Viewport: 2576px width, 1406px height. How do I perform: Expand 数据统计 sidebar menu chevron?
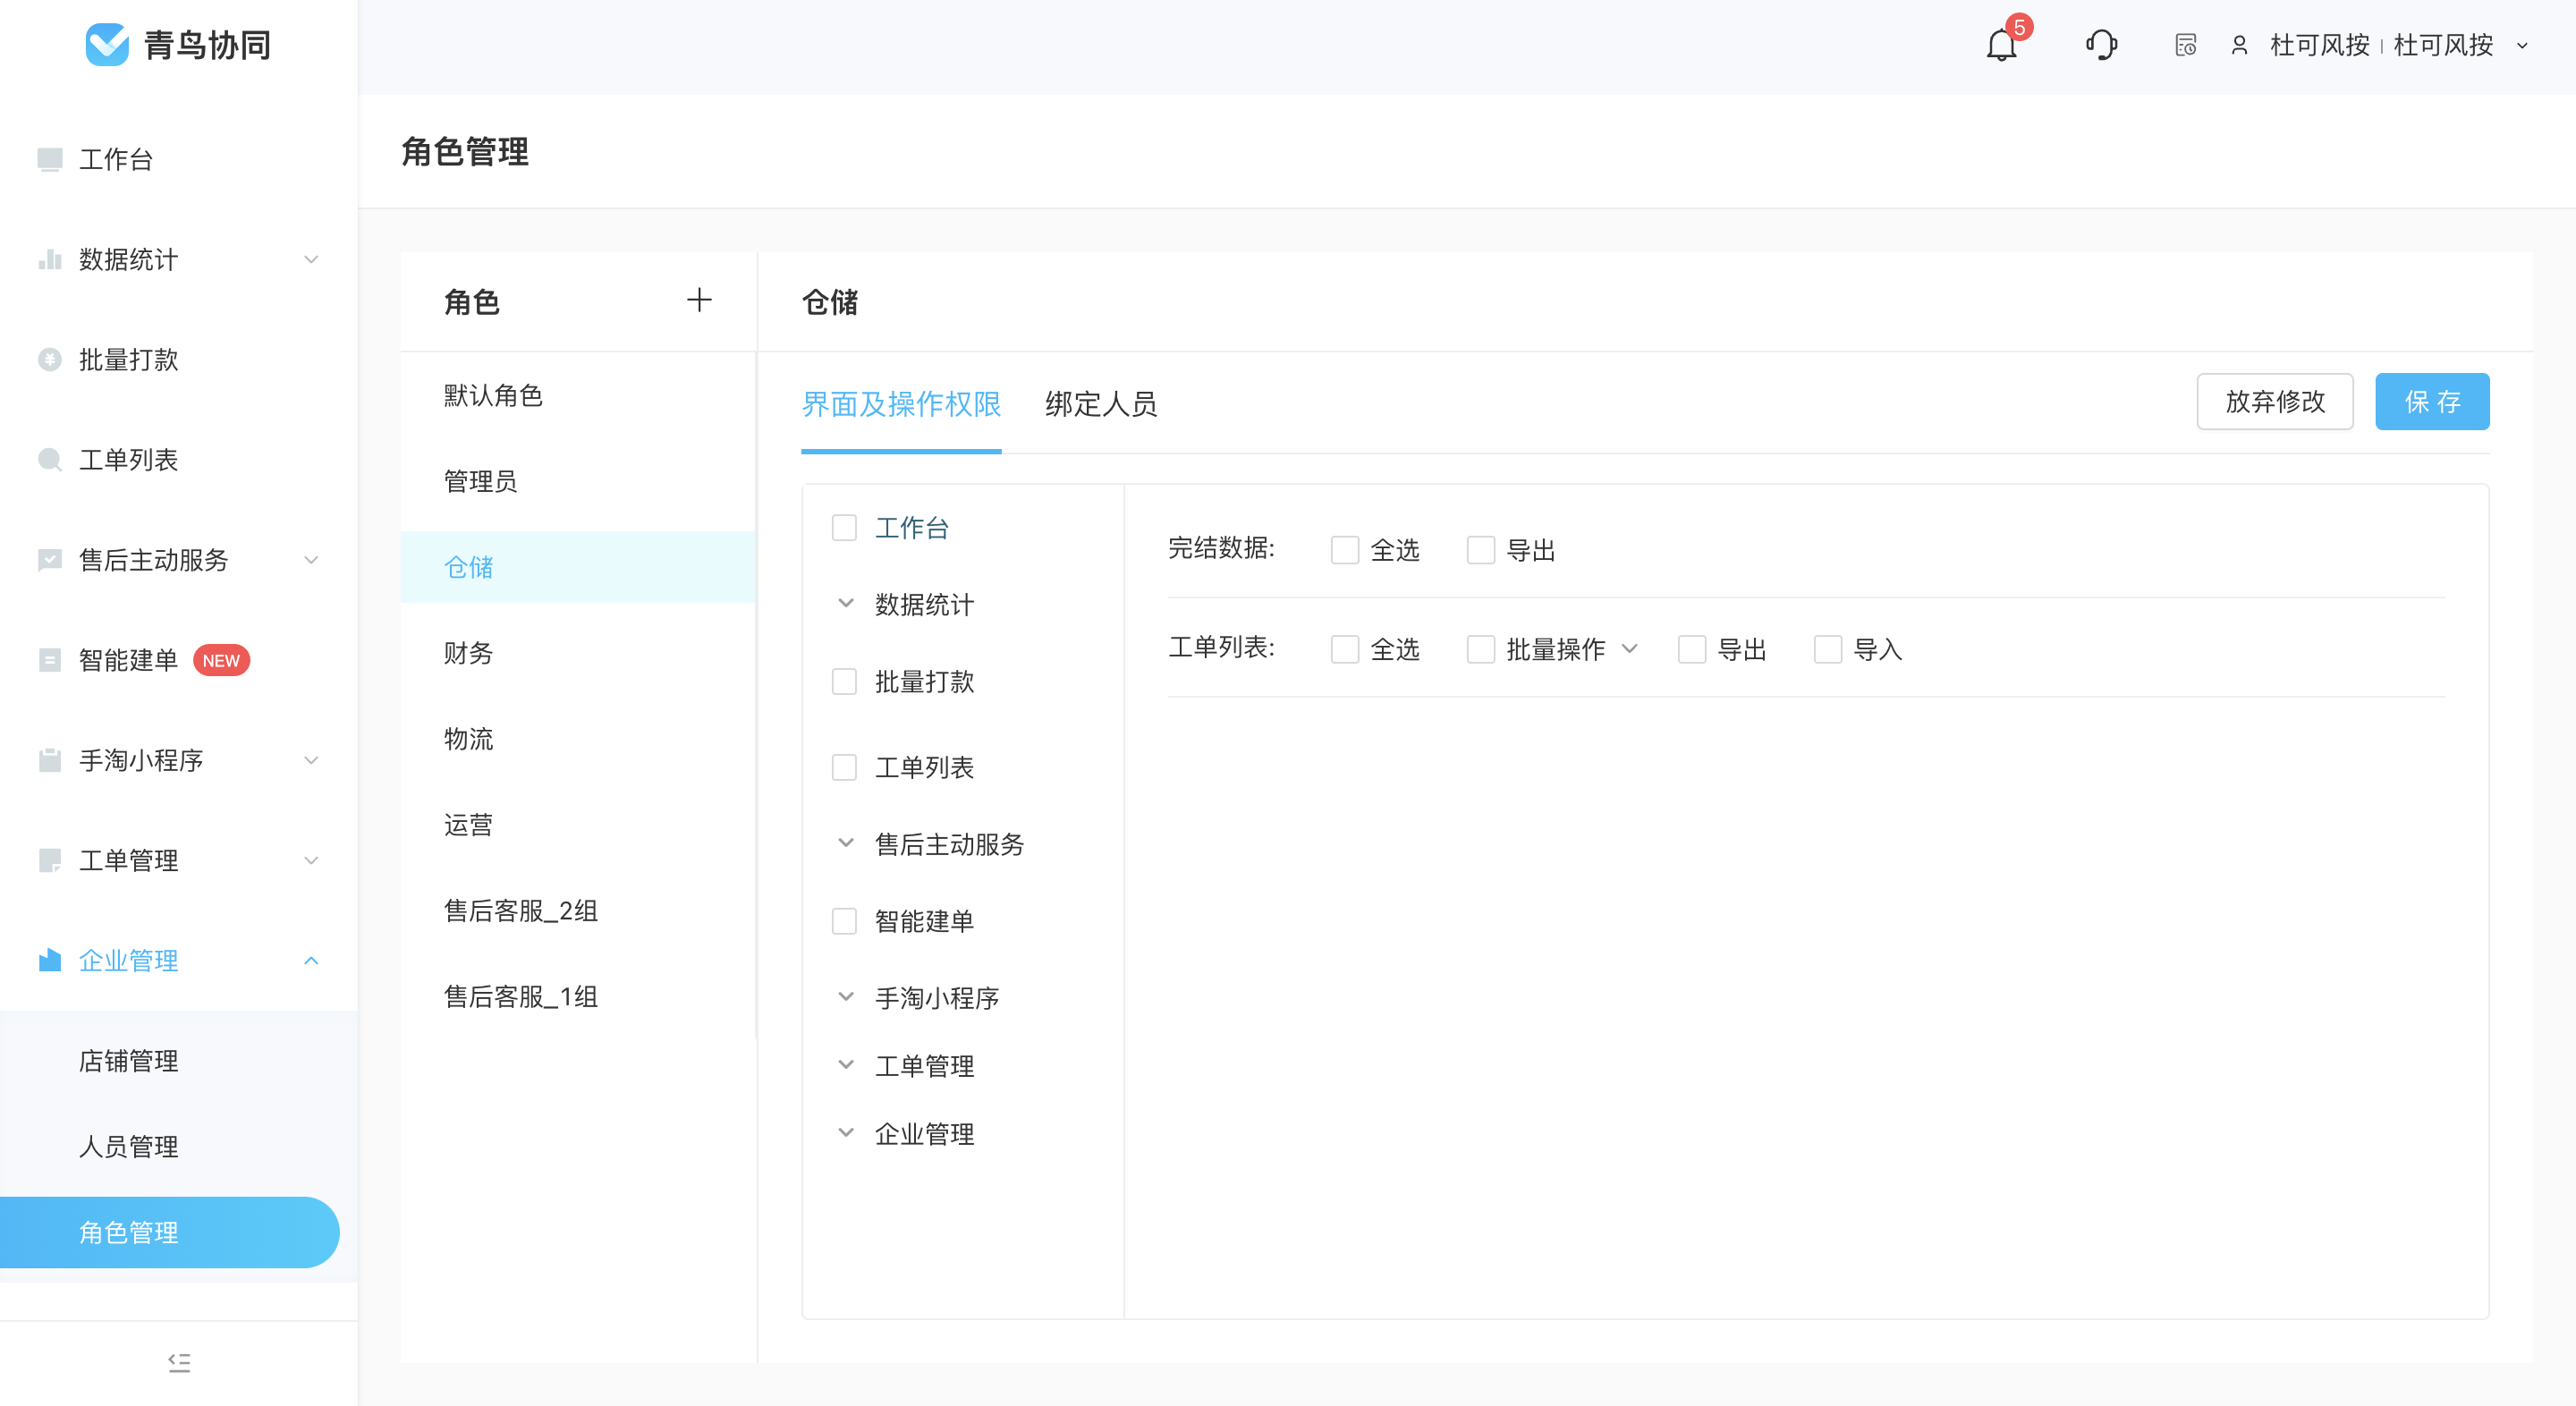311,259
